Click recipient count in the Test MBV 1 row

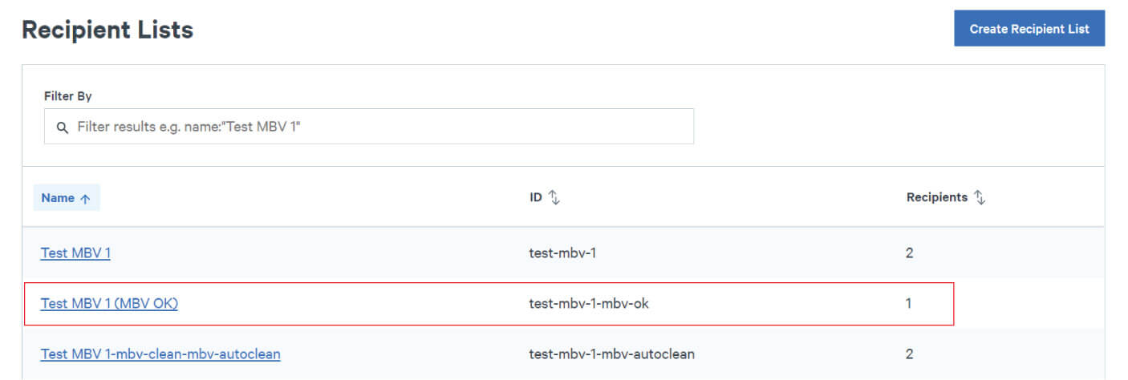click(x=909, y=253)
